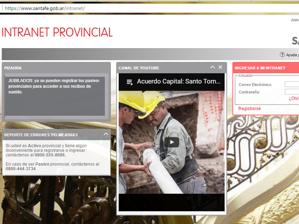Collapse the Canal de YouTube panel

(x=212, y=67)
